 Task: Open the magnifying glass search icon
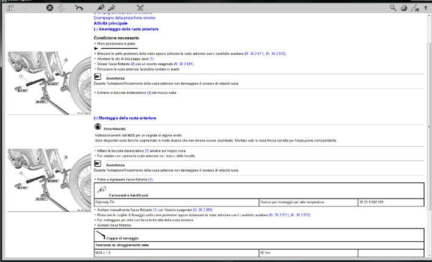click(394, 8)
